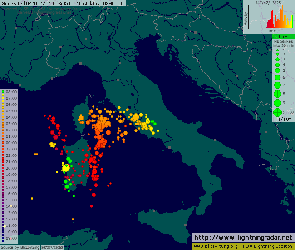Click the >=10 strikes legend circle

[277, 112]
